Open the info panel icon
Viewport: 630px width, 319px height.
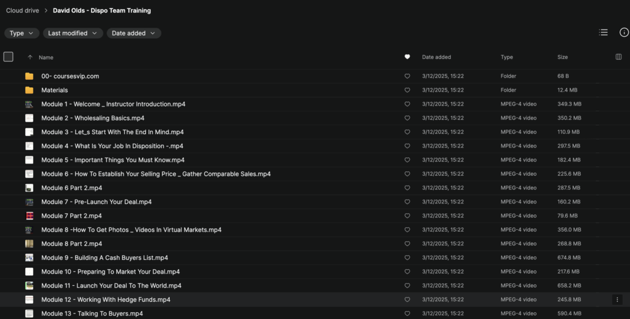tap(623, 33)
